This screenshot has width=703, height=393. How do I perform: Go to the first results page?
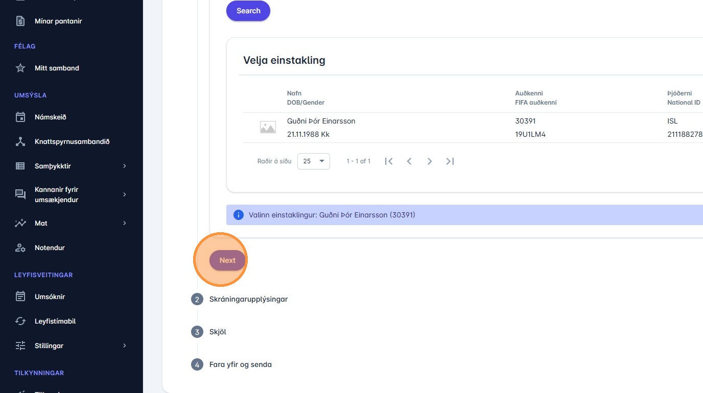(x=389, y=161)
